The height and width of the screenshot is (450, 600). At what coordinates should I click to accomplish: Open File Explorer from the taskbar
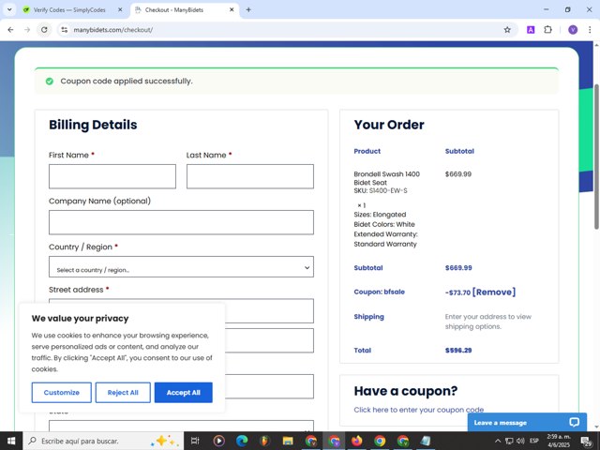point(288,441)
